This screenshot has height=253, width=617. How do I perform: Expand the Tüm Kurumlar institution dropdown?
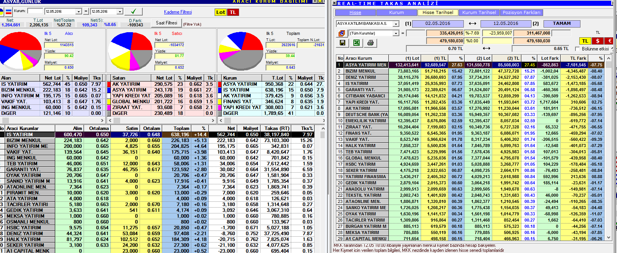pyautogui.click(x=396, y=33)
